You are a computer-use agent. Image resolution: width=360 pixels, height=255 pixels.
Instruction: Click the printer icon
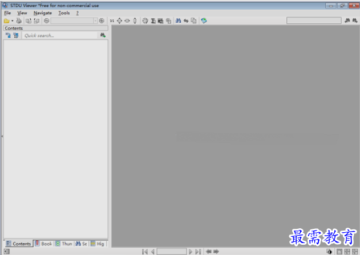pos(19,21)
